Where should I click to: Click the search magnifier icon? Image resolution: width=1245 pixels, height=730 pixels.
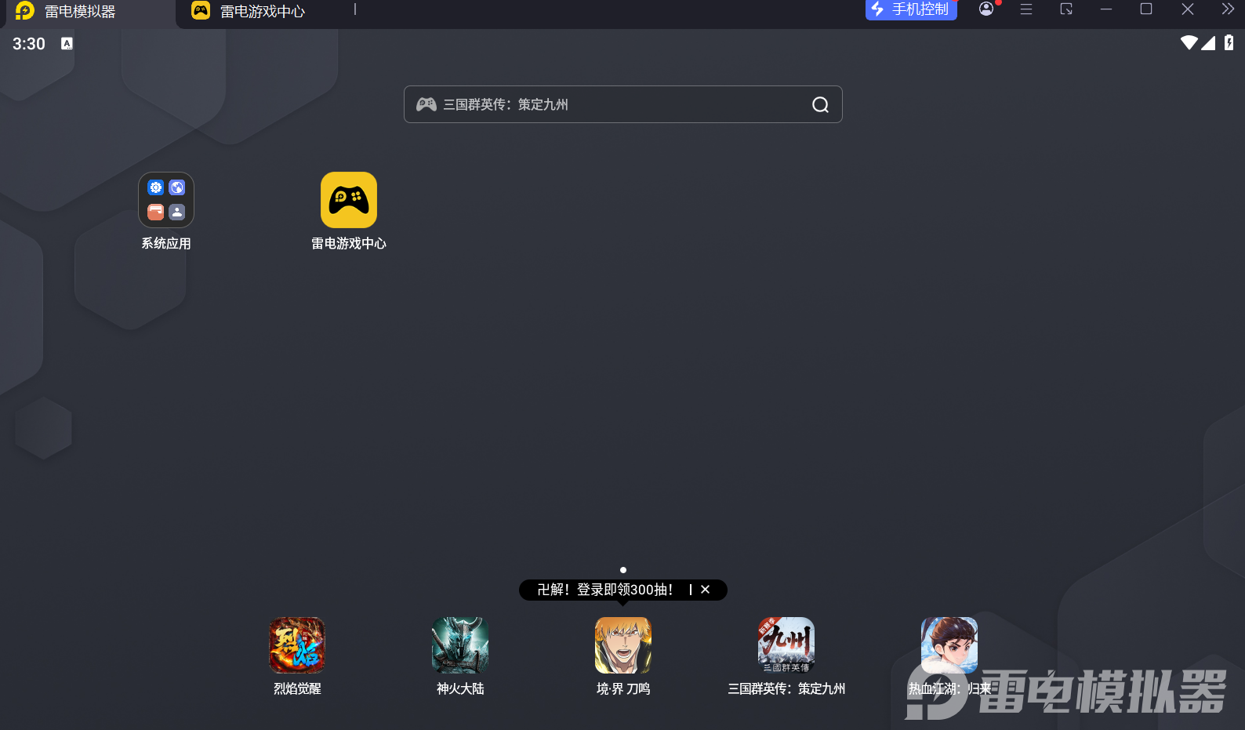(x=820, y=105)
